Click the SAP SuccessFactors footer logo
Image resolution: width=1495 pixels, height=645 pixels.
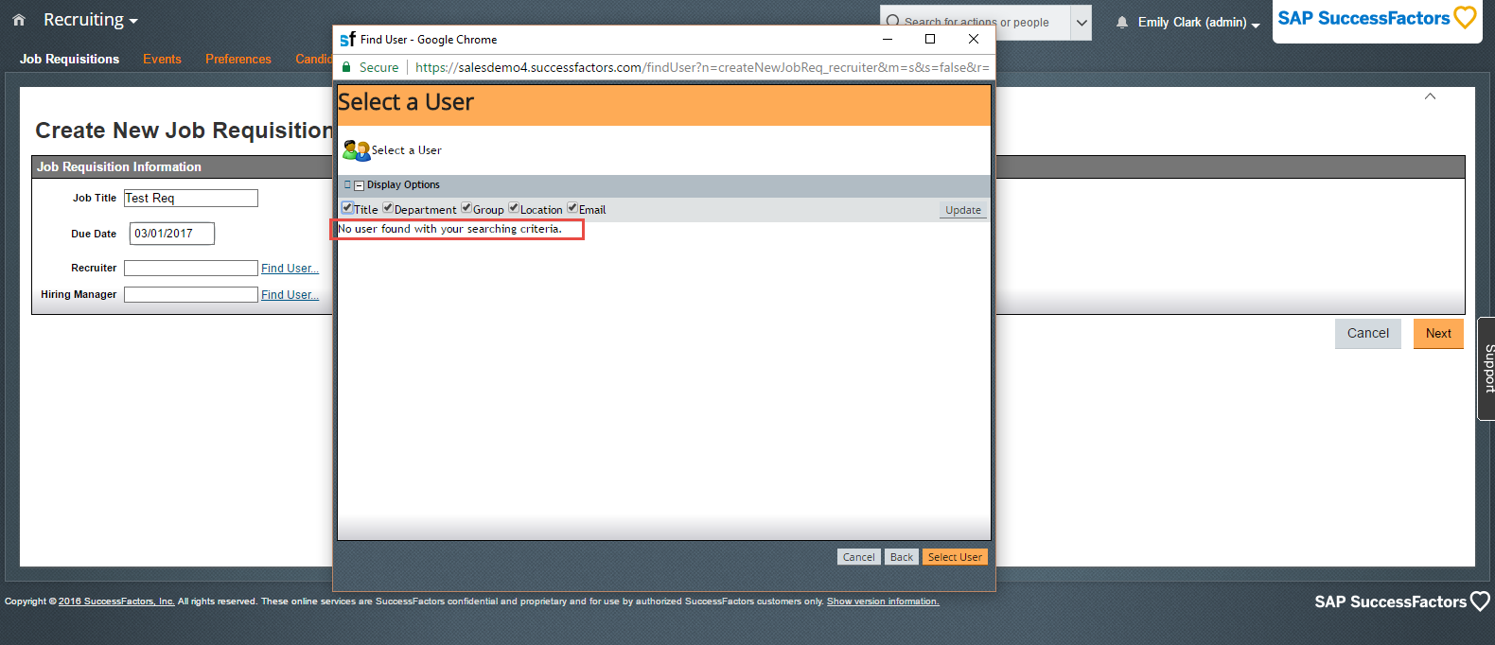pos(1402,601)
